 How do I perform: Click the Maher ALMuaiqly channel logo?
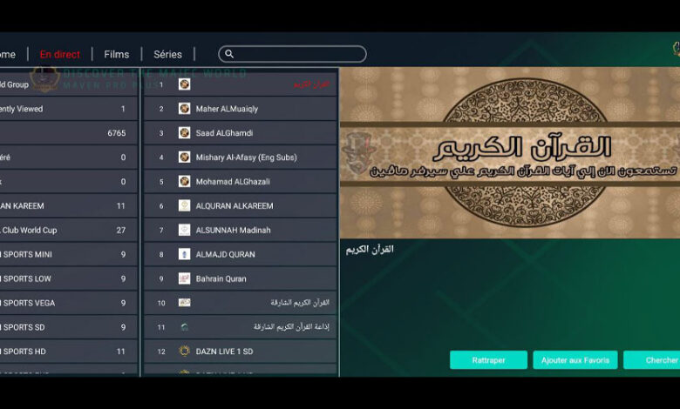(x=184, y=109)
